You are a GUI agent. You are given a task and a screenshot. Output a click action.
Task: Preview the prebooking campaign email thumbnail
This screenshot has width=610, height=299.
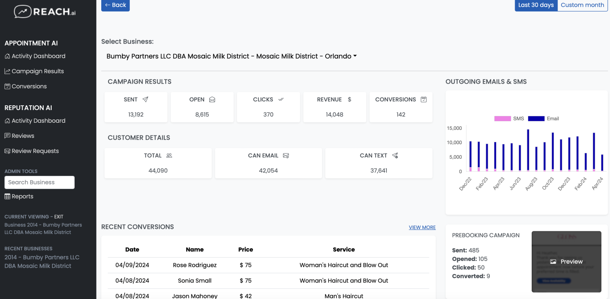(566, 261)
